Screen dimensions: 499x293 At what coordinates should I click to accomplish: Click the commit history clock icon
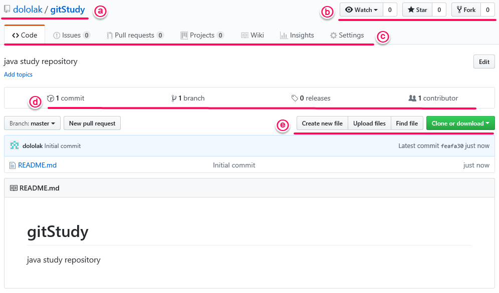50,98
